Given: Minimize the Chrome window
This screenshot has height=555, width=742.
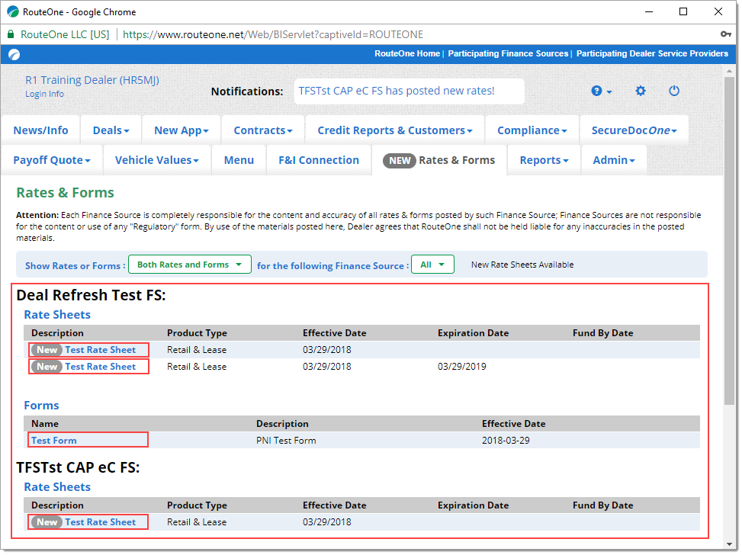Looking at the screenshot, I should click(x=649, y=11).
